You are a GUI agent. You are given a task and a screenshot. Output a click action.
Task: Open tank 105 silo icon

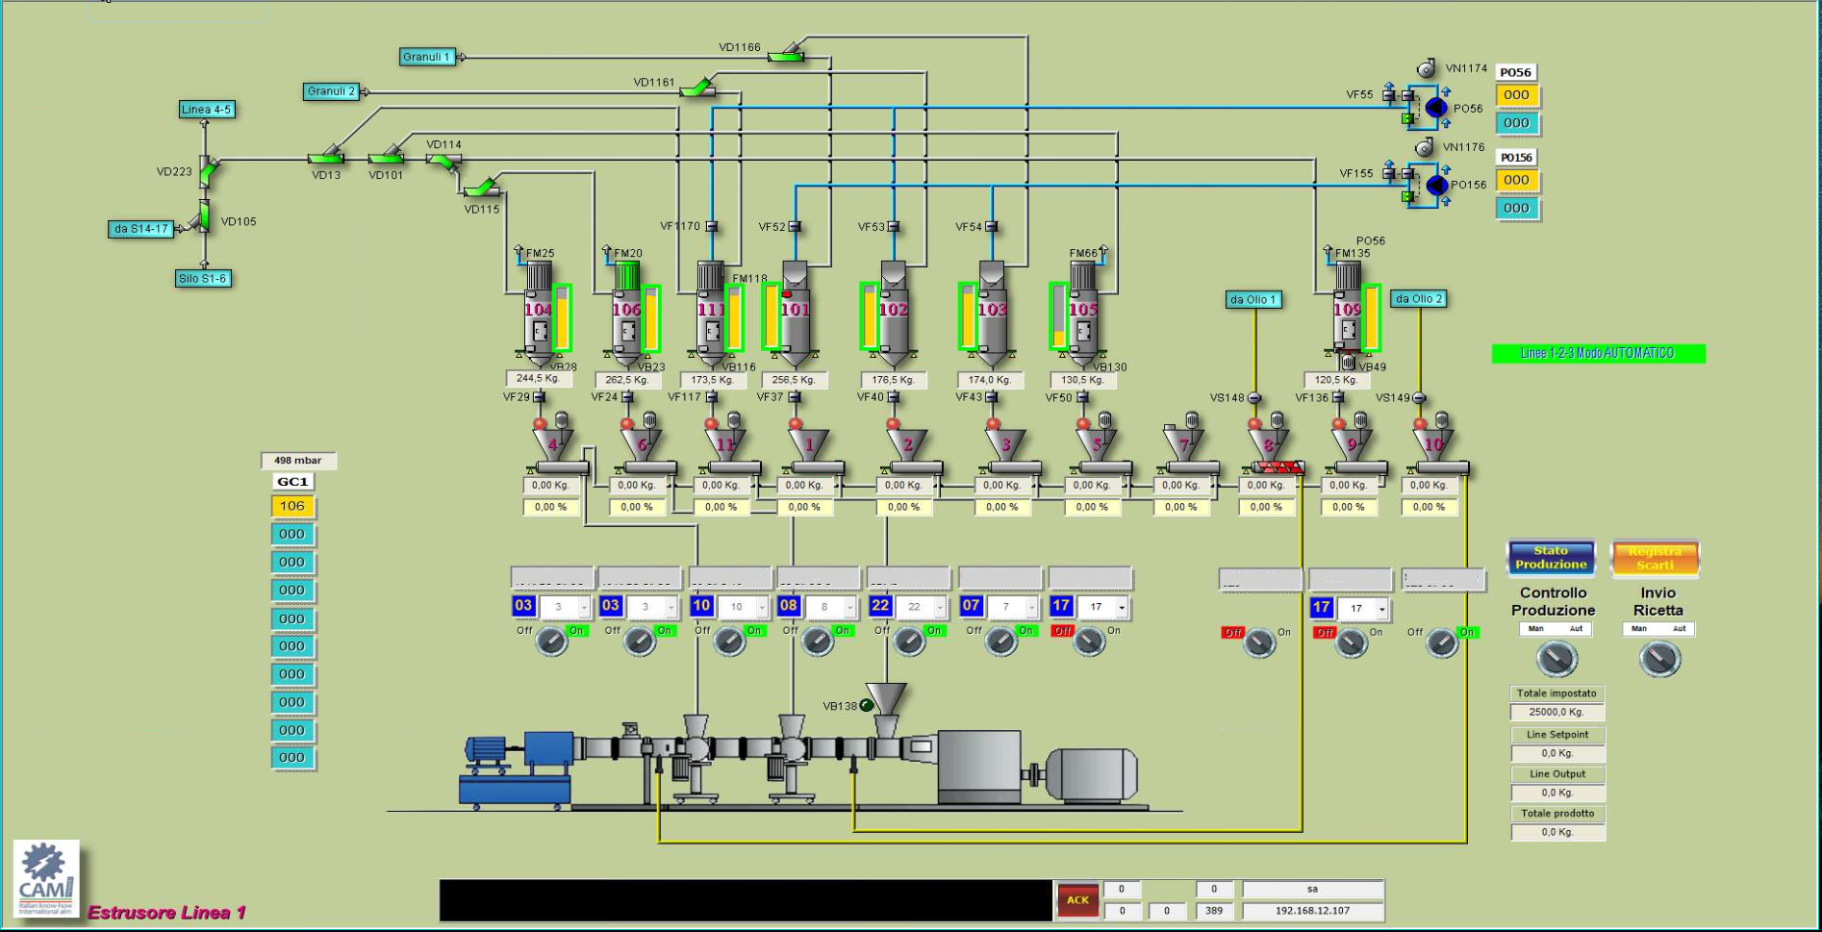pos(1083,315)
